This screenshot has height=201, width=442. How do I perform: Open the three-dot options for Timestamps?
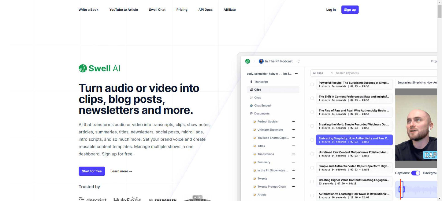click(x=293, y=154)
